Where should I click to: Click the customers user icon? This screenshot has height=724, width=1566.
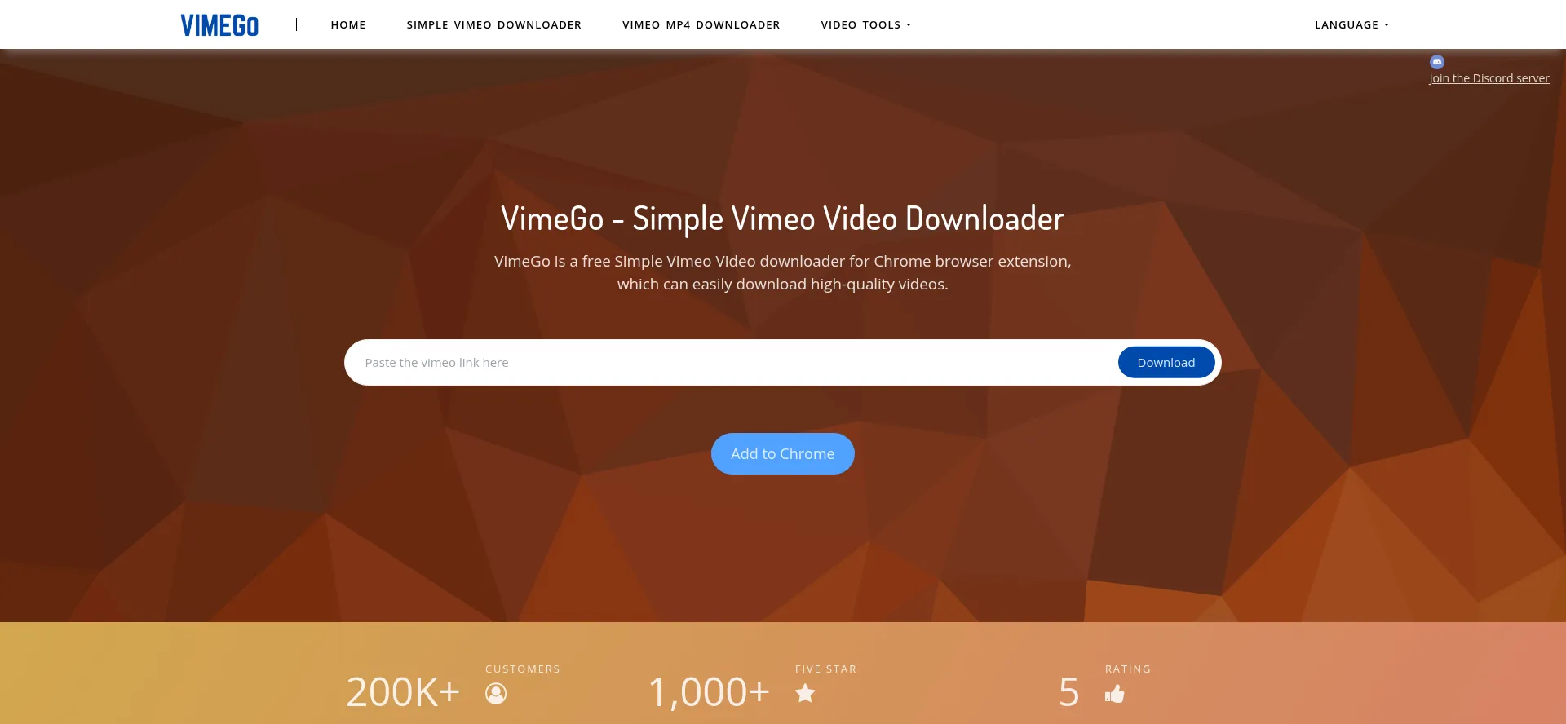[496, 694]
